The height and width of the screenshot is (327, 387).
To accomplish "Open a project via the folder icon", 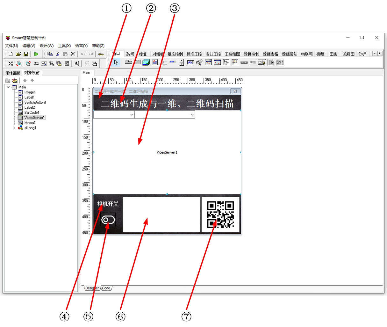I will tap(18, 54).
